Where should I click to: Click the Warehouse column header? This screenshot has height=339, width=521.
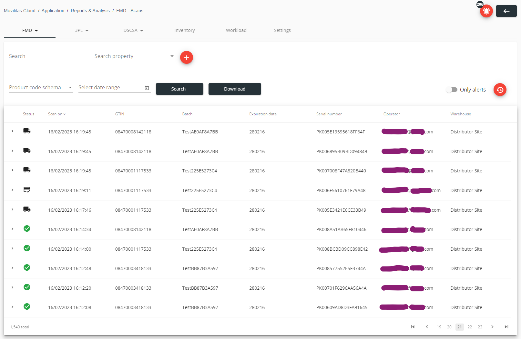[461, 114]
